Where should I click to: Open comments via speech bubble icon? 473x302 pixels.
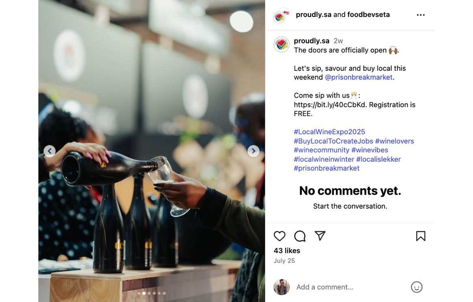click(x=300, y=236)
